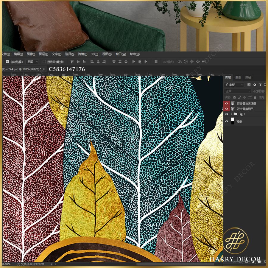
Task: Click the distribute left edges icon
Action: (x=134, y=62)
